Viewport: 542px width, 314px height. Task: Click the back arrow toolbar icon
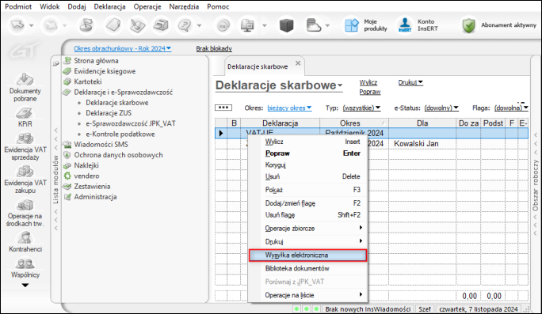click(17, 25)
